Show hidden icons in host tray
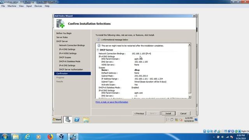Viewport: 249px width, 140px height. pos(214,137)
